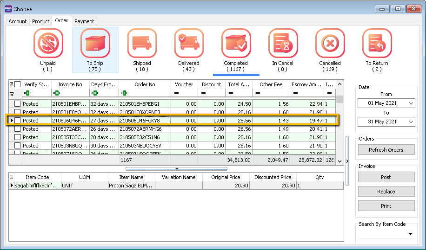
Task: Toggle the select-all checkbox in grid header
Action: tap(18, 84)
